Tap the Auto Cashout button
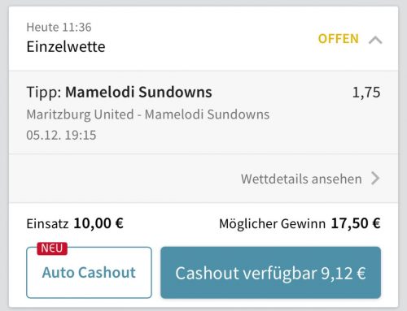This screenshot has width=407, height=311. point(89,272)
